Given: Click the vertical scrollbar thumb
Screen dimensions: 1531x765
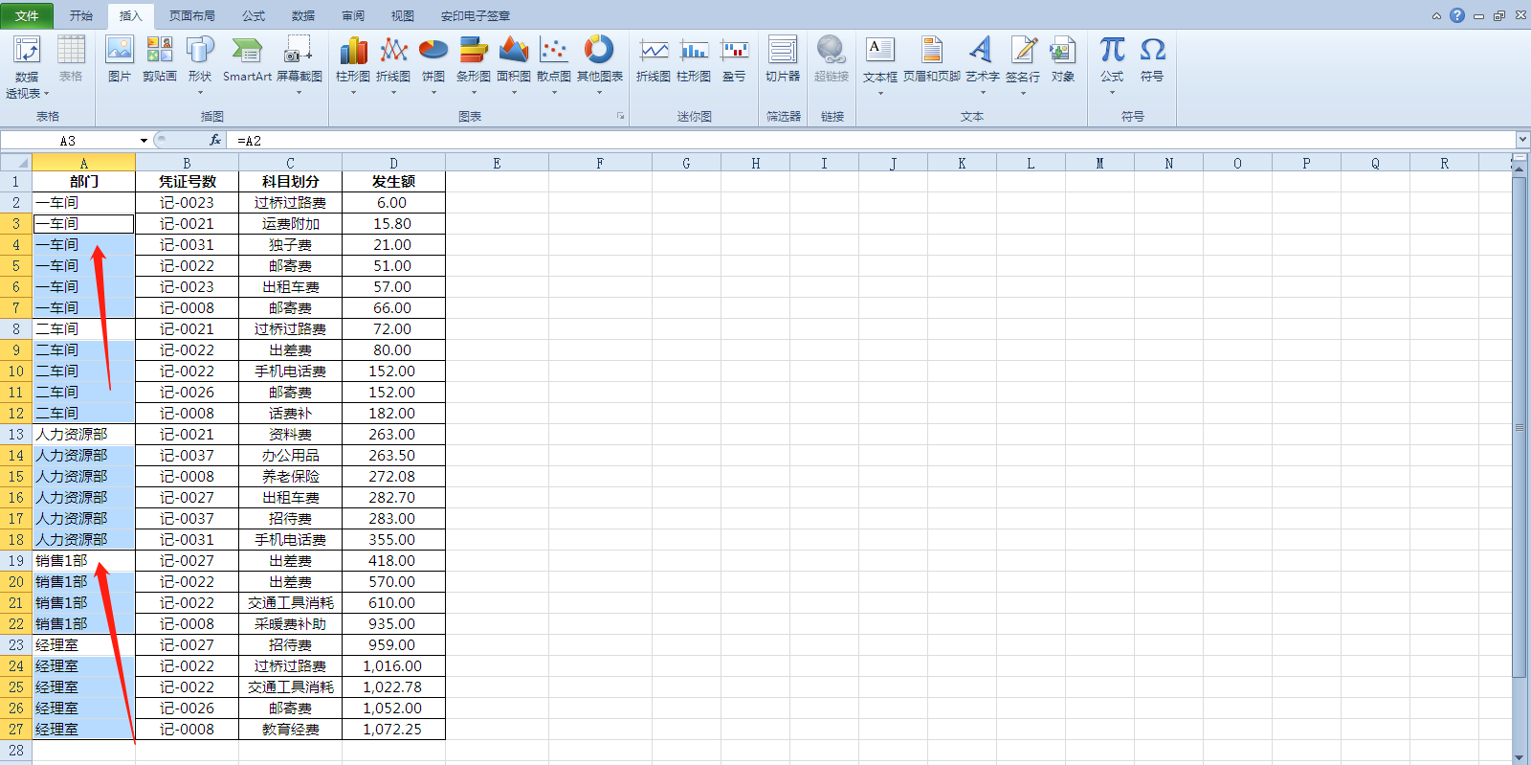Looking at the screenshot, I should 1520,426.
